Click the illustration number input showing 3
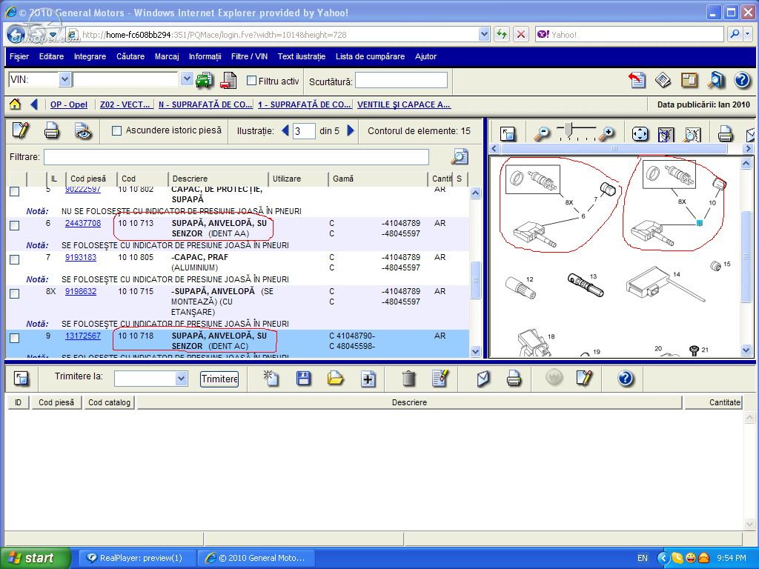This screenshot has height=569, width=759. coord(305,131)
